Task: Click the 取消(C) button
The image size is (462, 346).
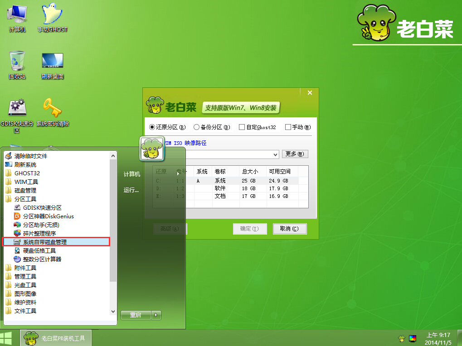Action: point(290,229)
